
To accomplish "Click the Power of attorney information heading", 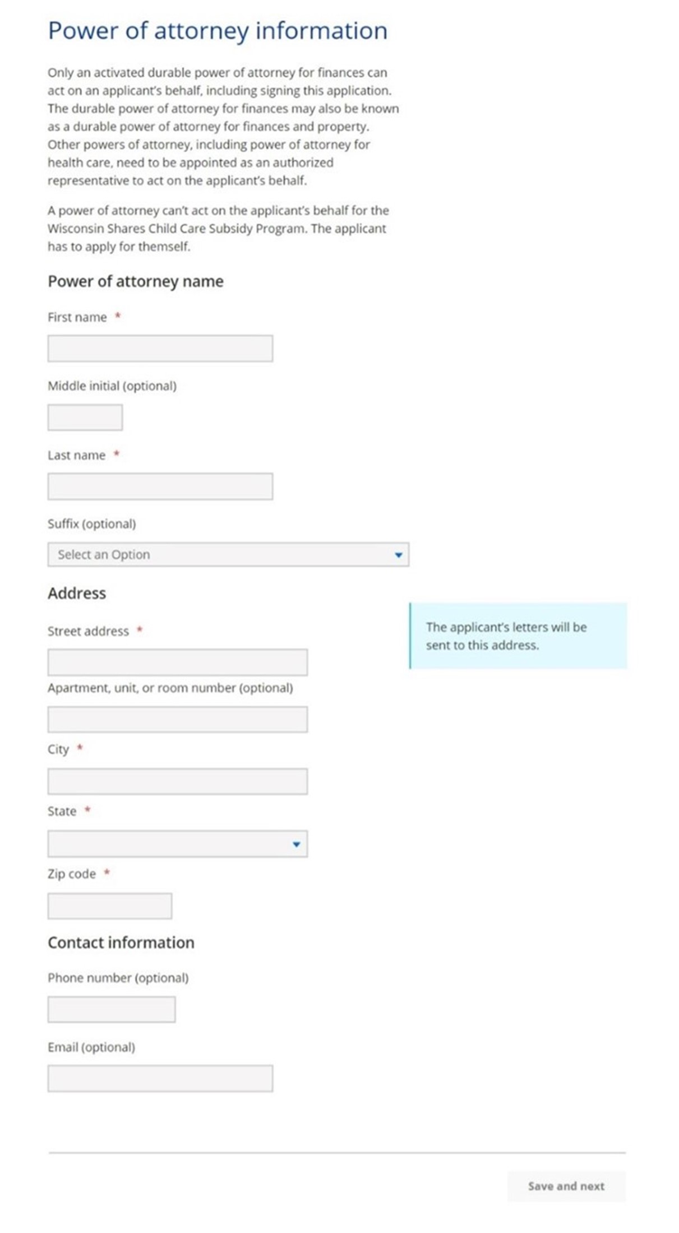I will [x=218, y=31].
